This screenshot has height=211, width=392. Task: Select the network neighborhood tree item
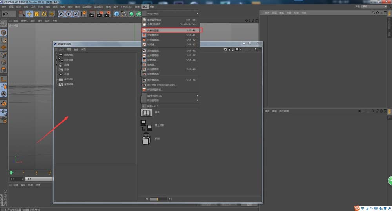(x=66, y=60)
